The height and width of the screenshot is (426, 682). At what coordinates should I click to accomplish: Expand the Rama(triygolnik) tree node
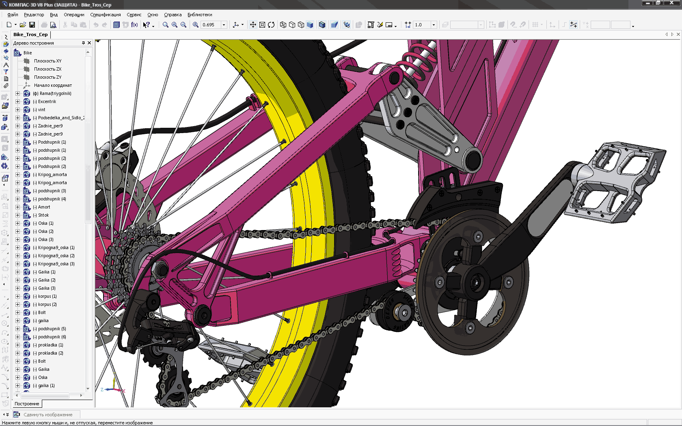click(x=18, y=93)
